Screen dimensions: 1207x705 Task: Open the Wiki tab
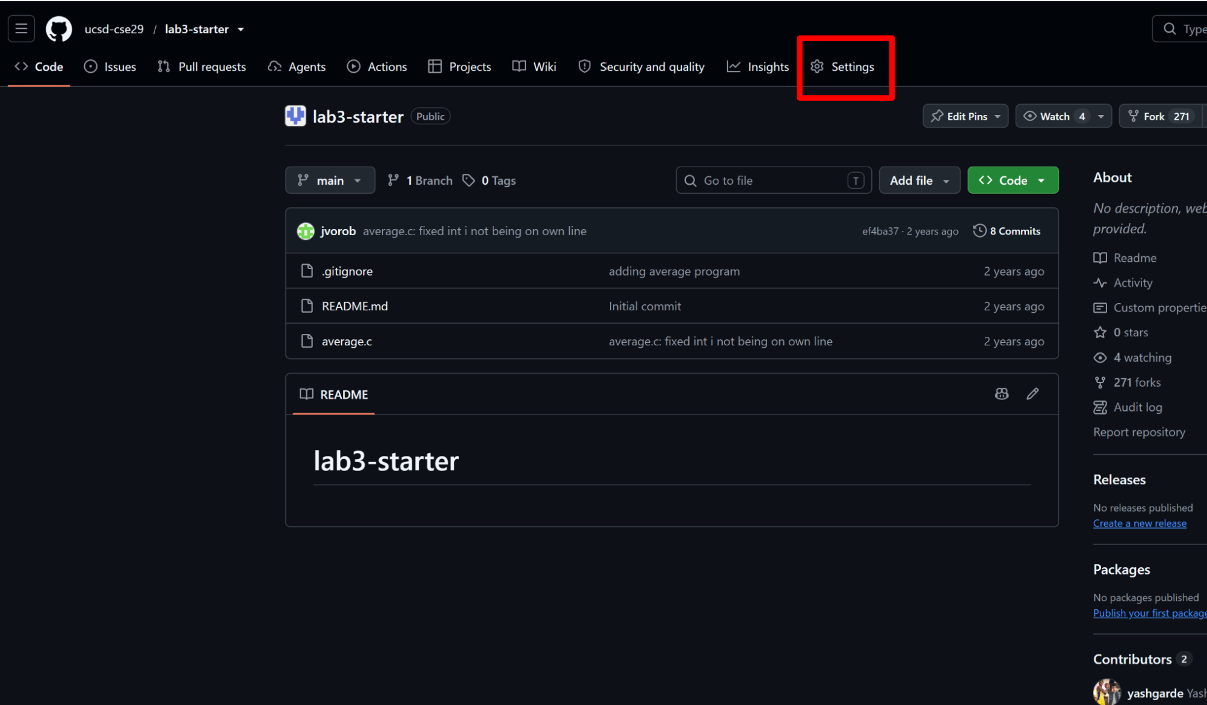click(534, 67)
